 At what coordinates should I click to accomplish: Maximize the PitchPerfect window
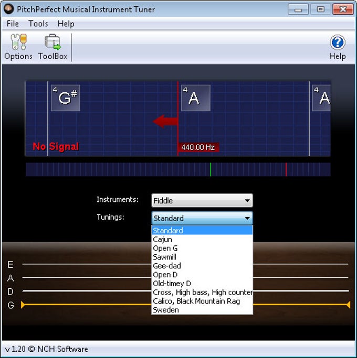point(320,9)
